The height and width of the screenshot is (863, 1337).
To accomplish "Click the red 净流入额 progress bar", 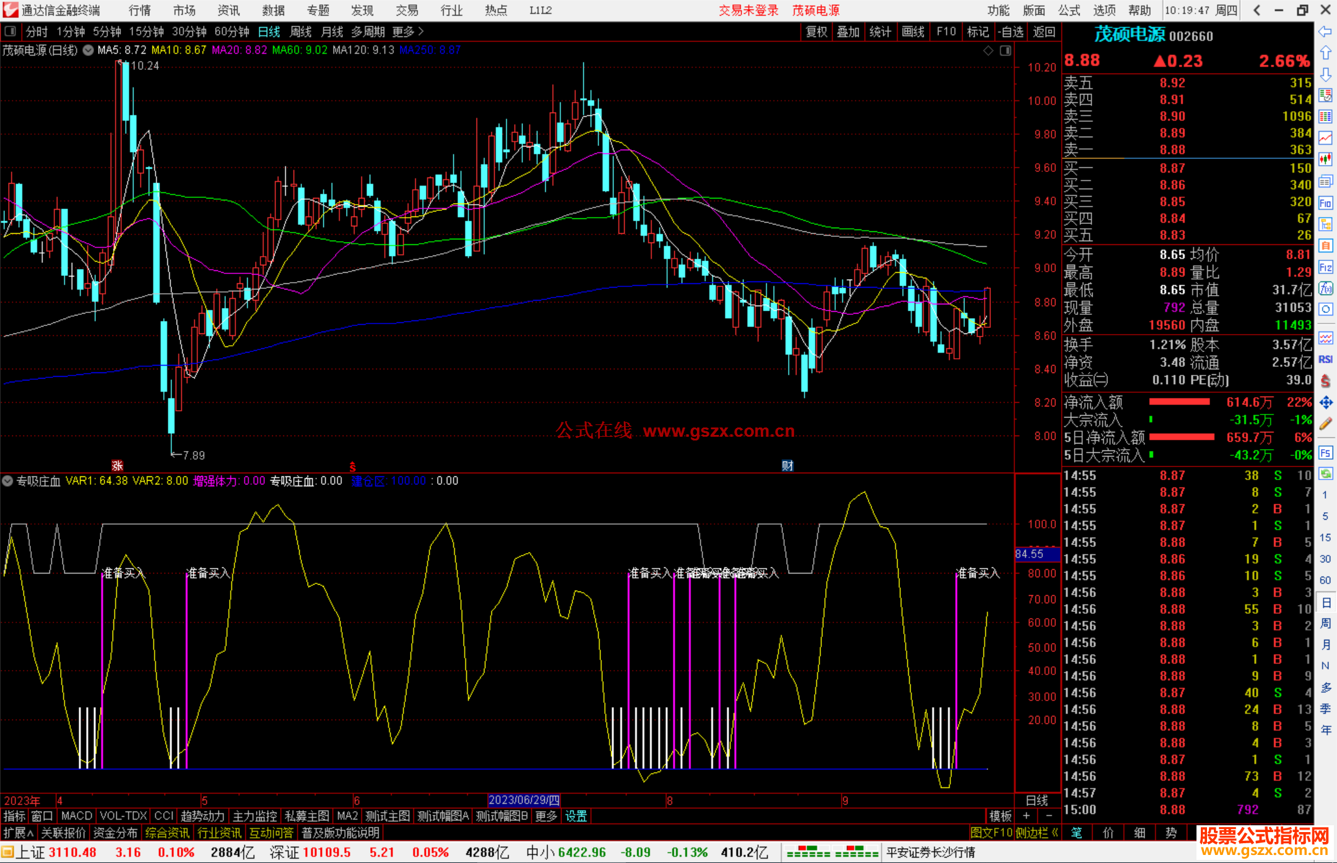I will (1179, 402).
